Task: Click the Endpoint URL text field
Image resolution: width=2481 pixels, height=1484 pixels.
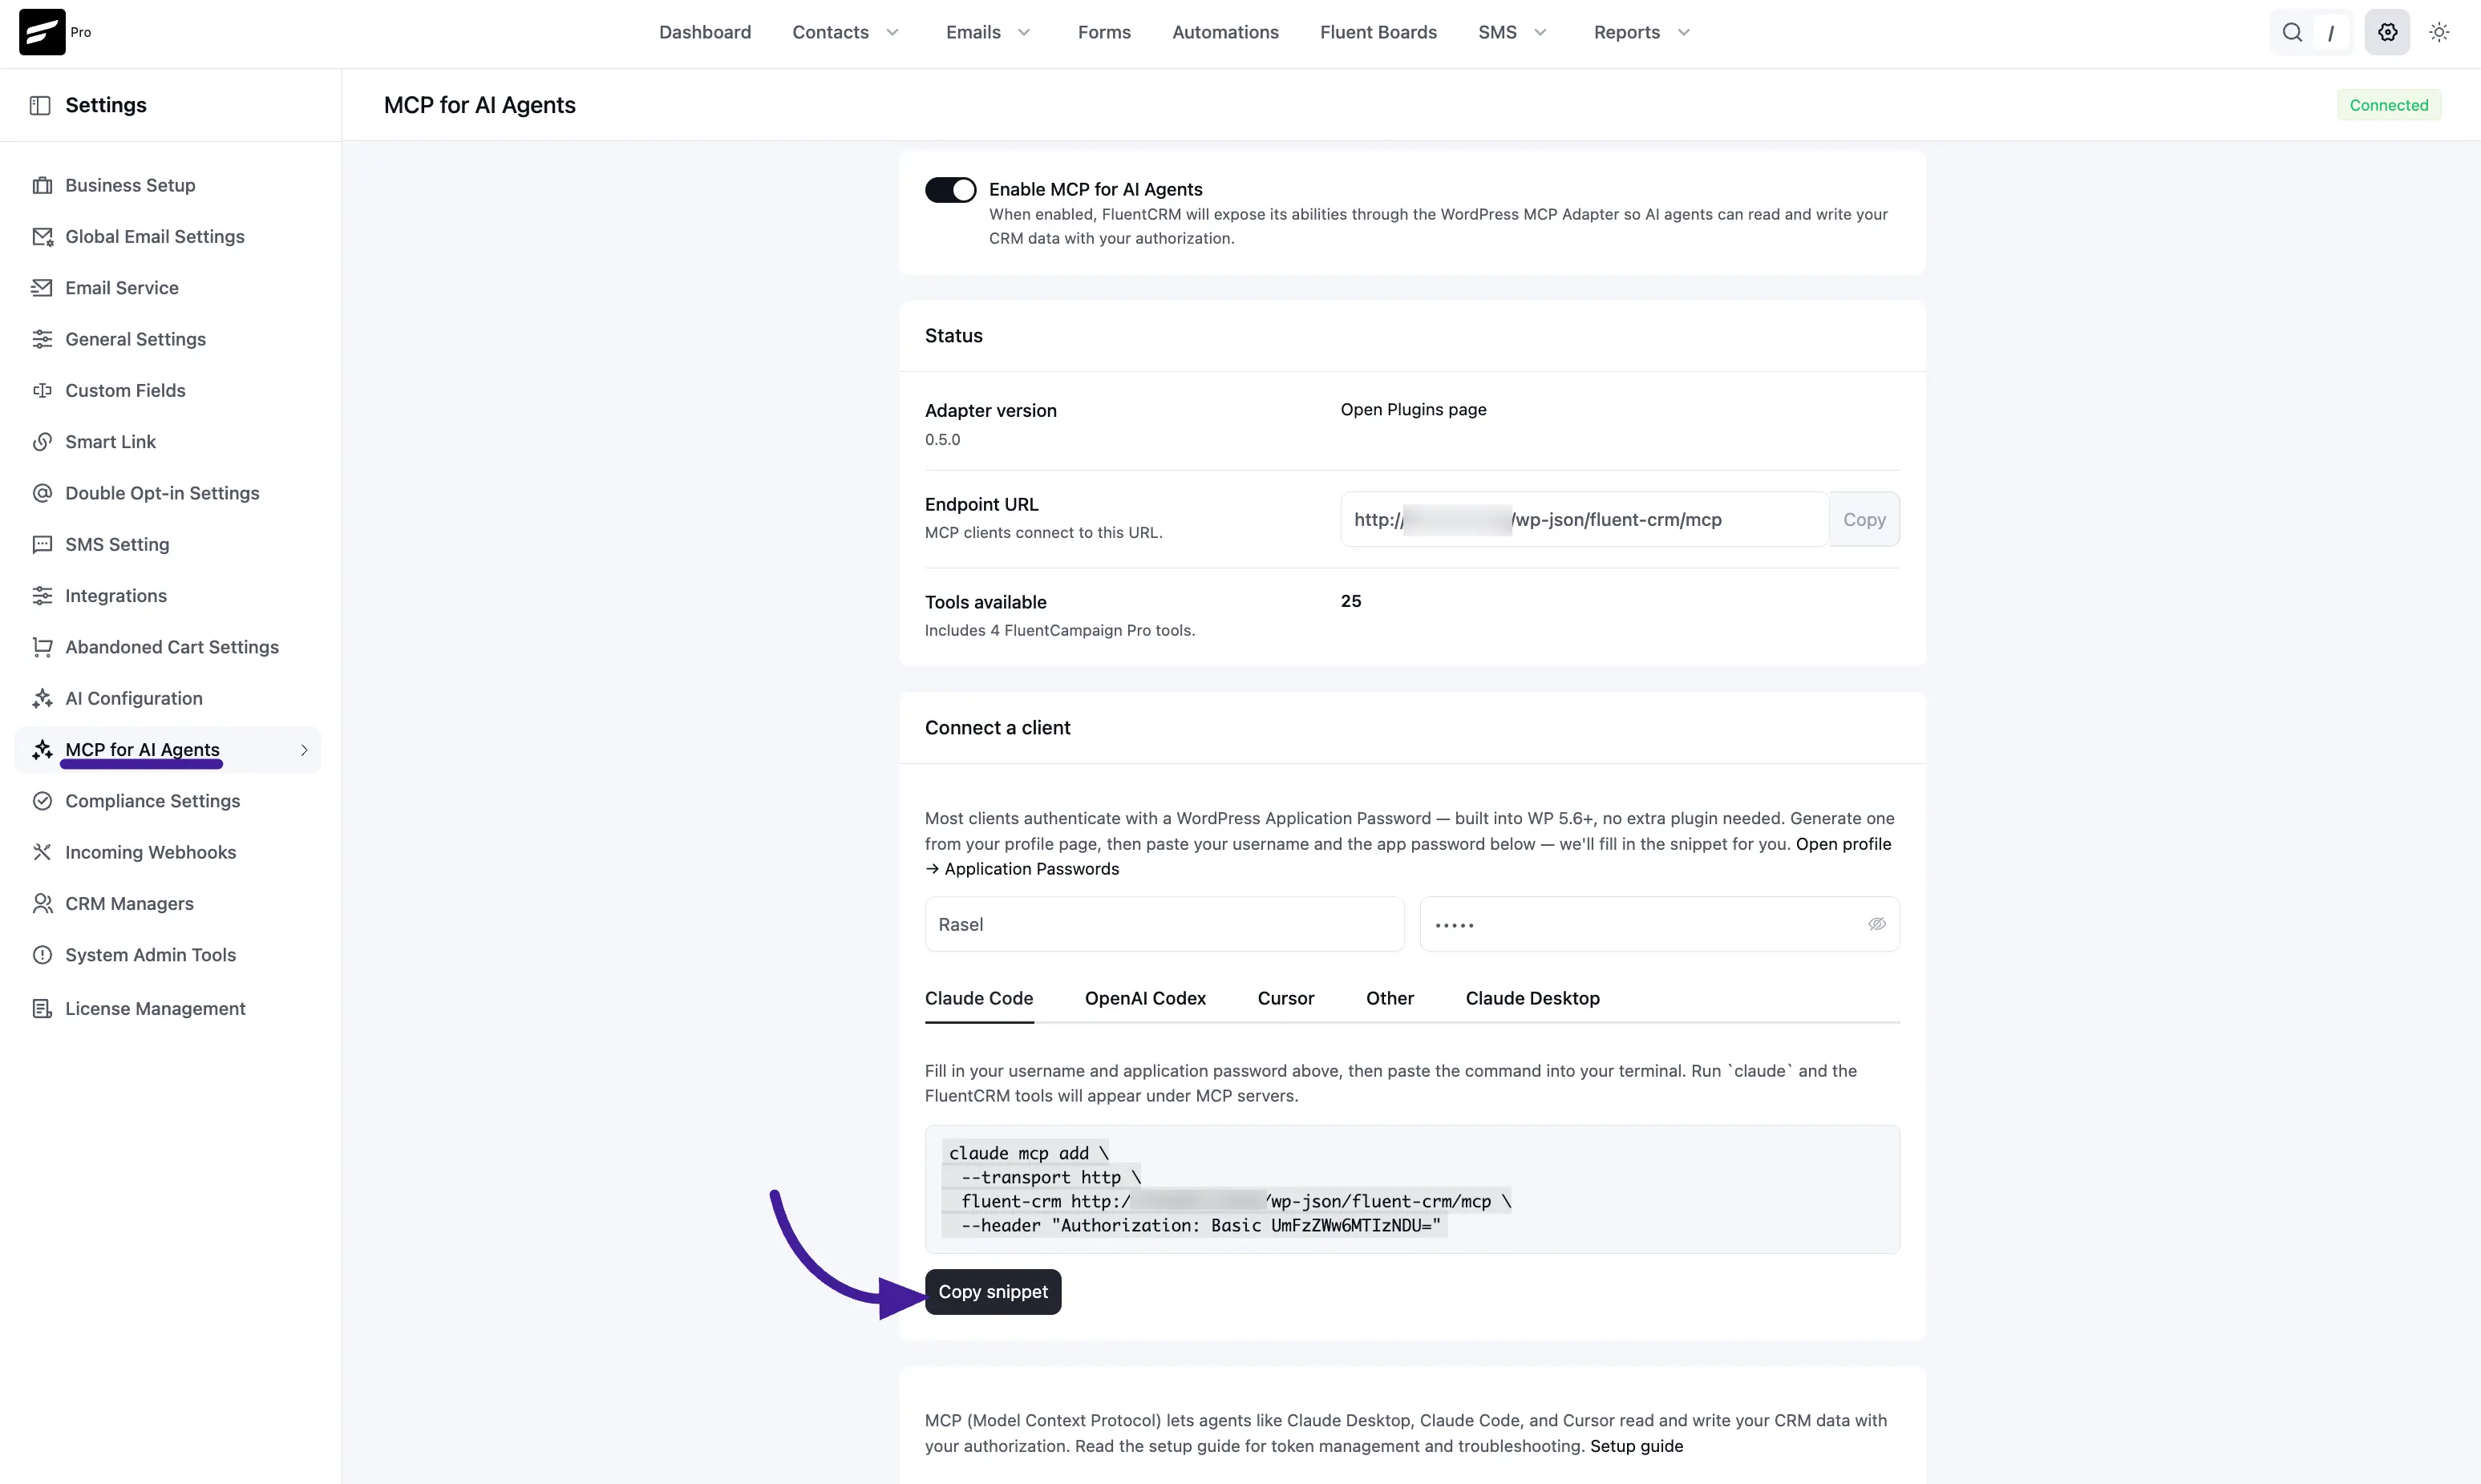Action: (1584, 519)
